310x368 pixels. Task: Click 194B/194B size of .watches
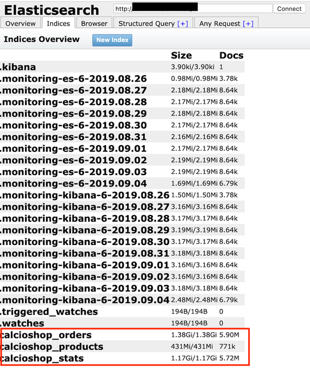[x=189, y=323]
